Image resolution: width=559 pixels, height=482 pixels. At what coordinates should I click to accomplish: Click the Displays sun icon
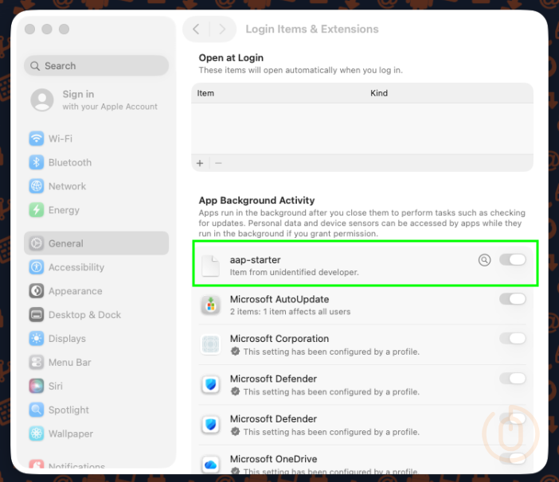[37, 339]
